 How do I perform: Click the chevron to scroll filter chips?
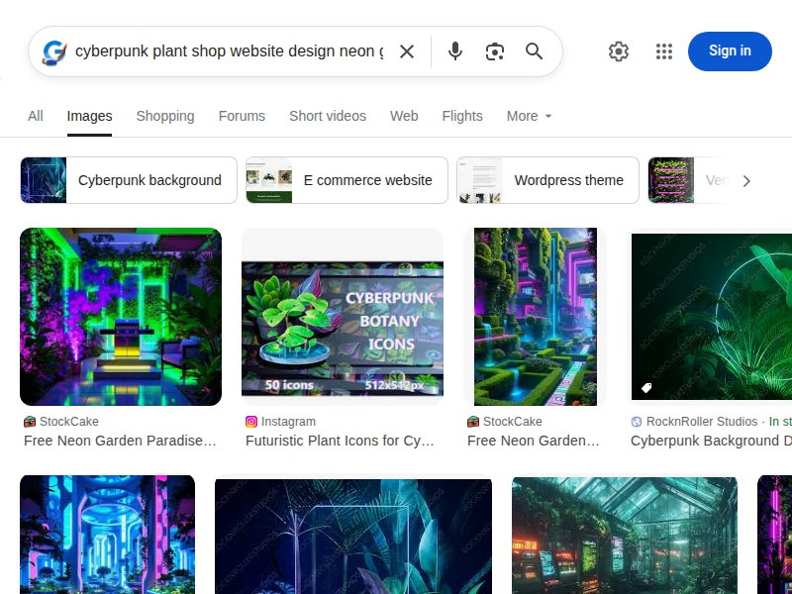click(x=747, y=180)
